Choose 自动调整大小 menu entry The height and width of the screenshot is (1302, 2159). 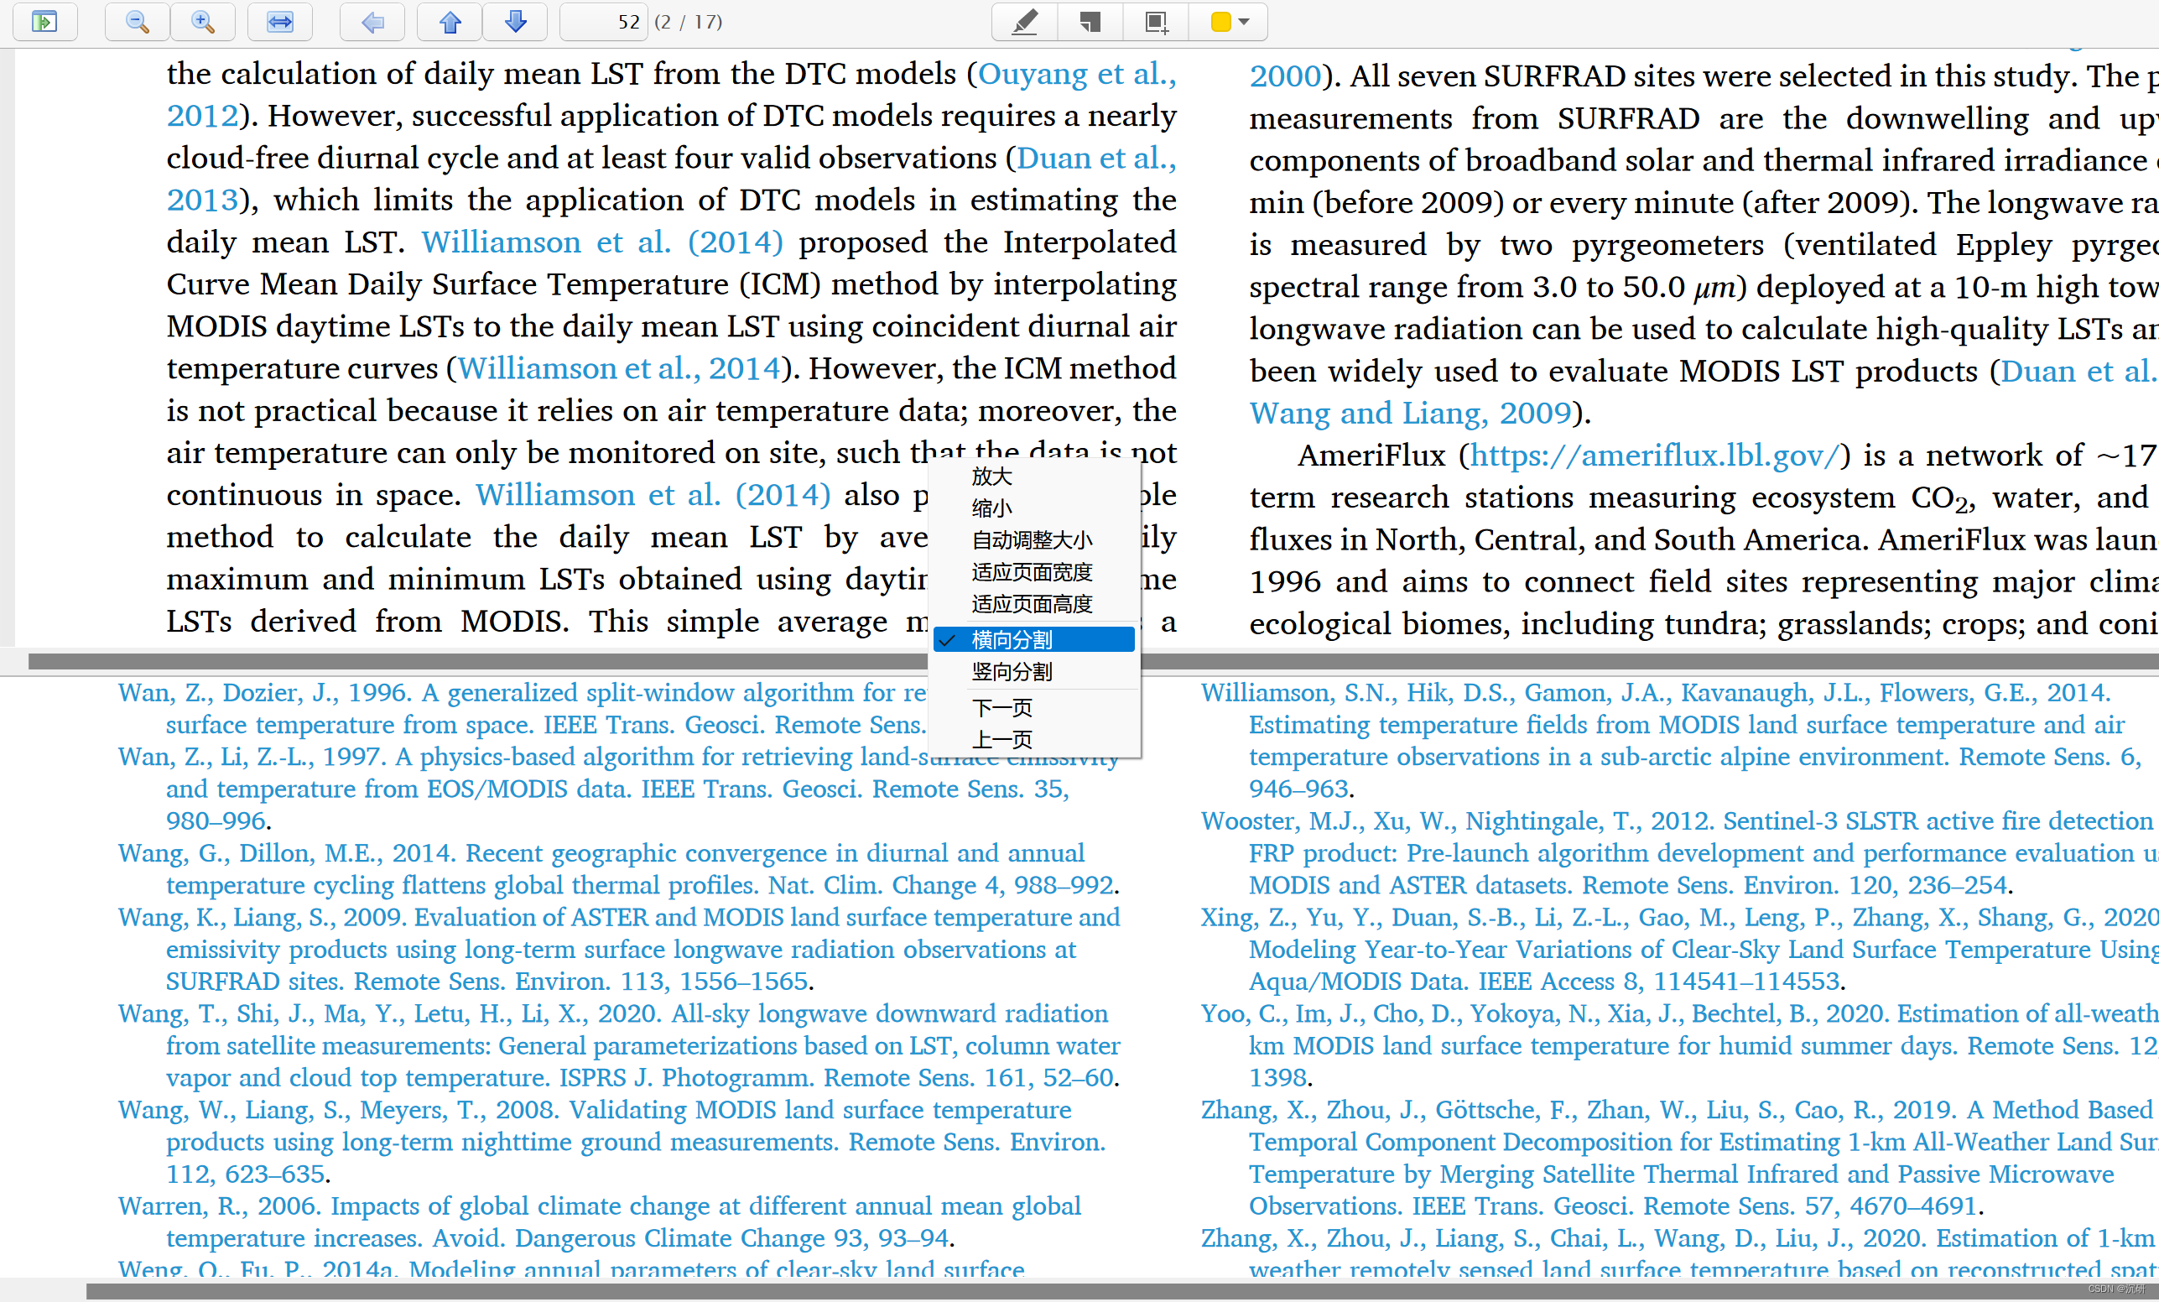1032,539
